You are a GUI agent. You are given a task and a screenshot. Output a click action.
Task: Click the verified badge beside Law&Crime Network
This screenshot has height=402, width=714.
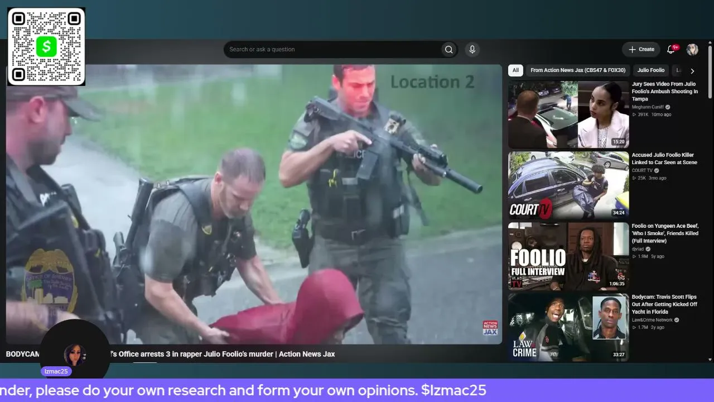[x=677, y=320]
